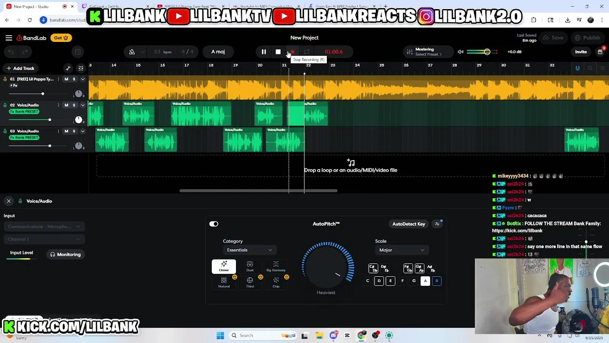
Task: Click the undo arrow icon
Action: coord(11,51)
